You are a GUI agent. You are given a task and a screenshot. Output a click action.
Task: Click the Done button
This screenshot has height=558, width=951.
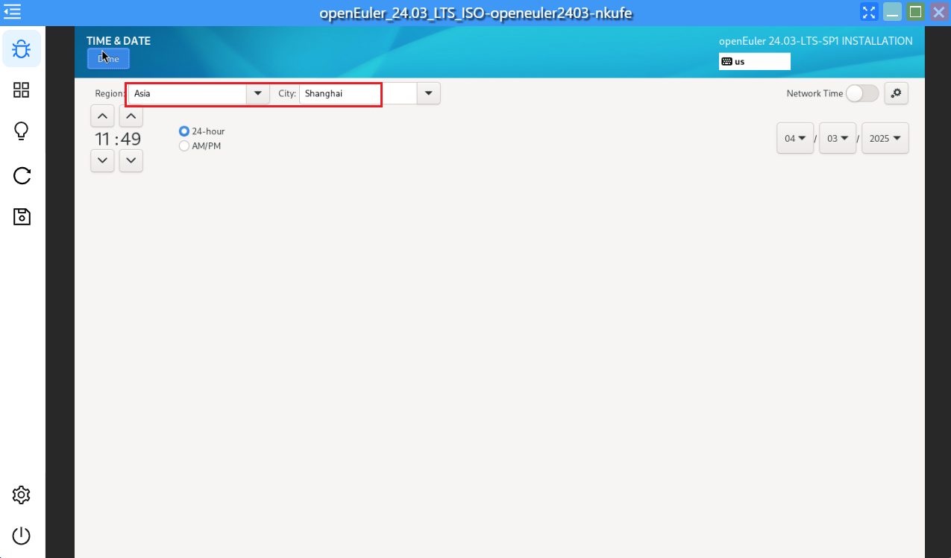point(108,59)
